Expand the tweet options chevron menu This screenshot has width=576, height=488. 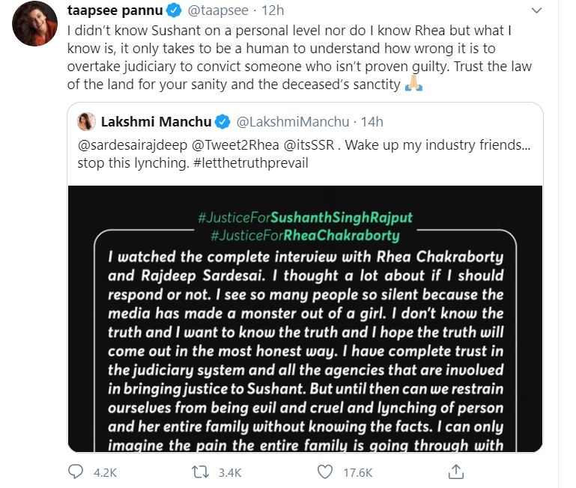pyautogui.click(x=537, y=10)
